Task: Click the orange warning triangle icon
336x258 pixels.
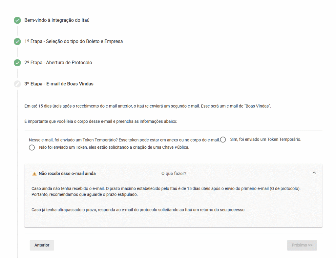Action: point(34,174)
